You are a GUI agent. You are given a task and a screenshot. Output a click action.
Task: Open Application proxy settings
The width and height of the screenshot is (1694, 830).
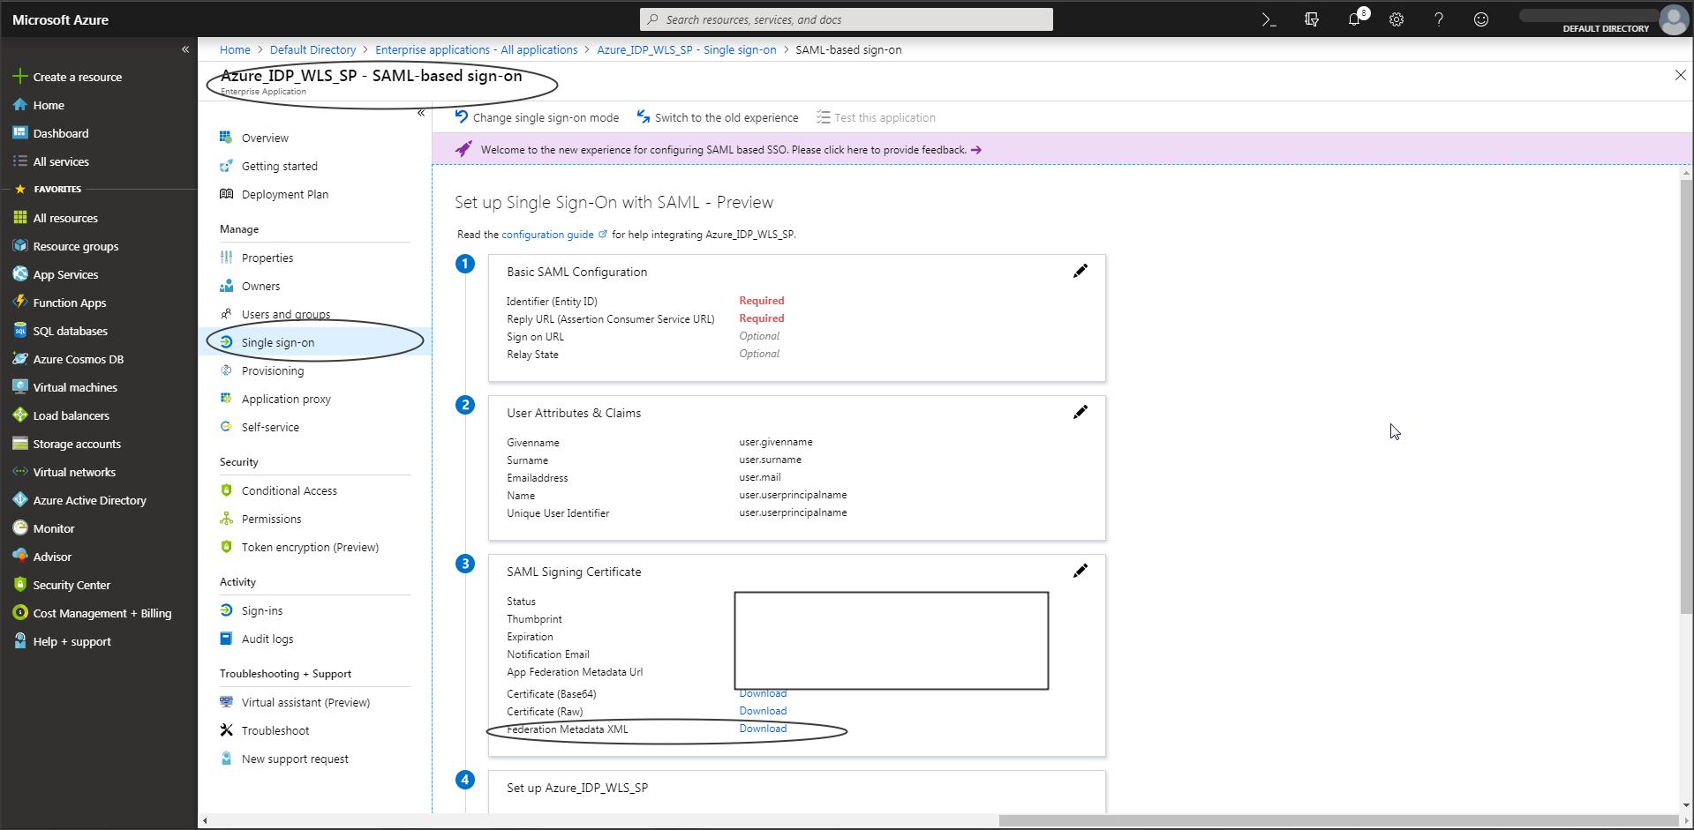point(286,399)
